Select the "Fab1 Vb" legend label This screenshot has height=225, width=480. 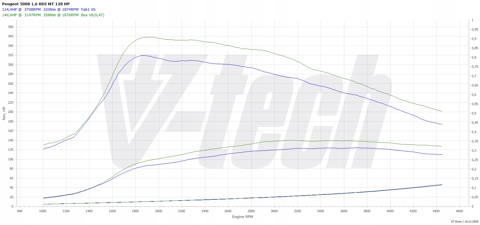(88, 10)
